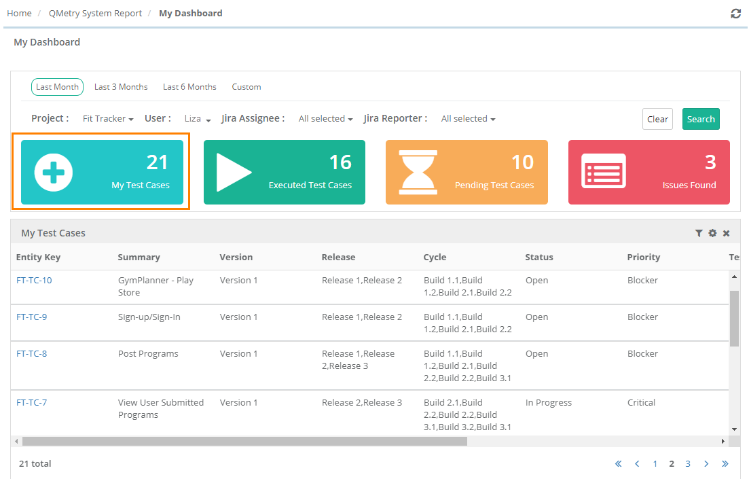Select the Custom date range option

click(246, 87)
